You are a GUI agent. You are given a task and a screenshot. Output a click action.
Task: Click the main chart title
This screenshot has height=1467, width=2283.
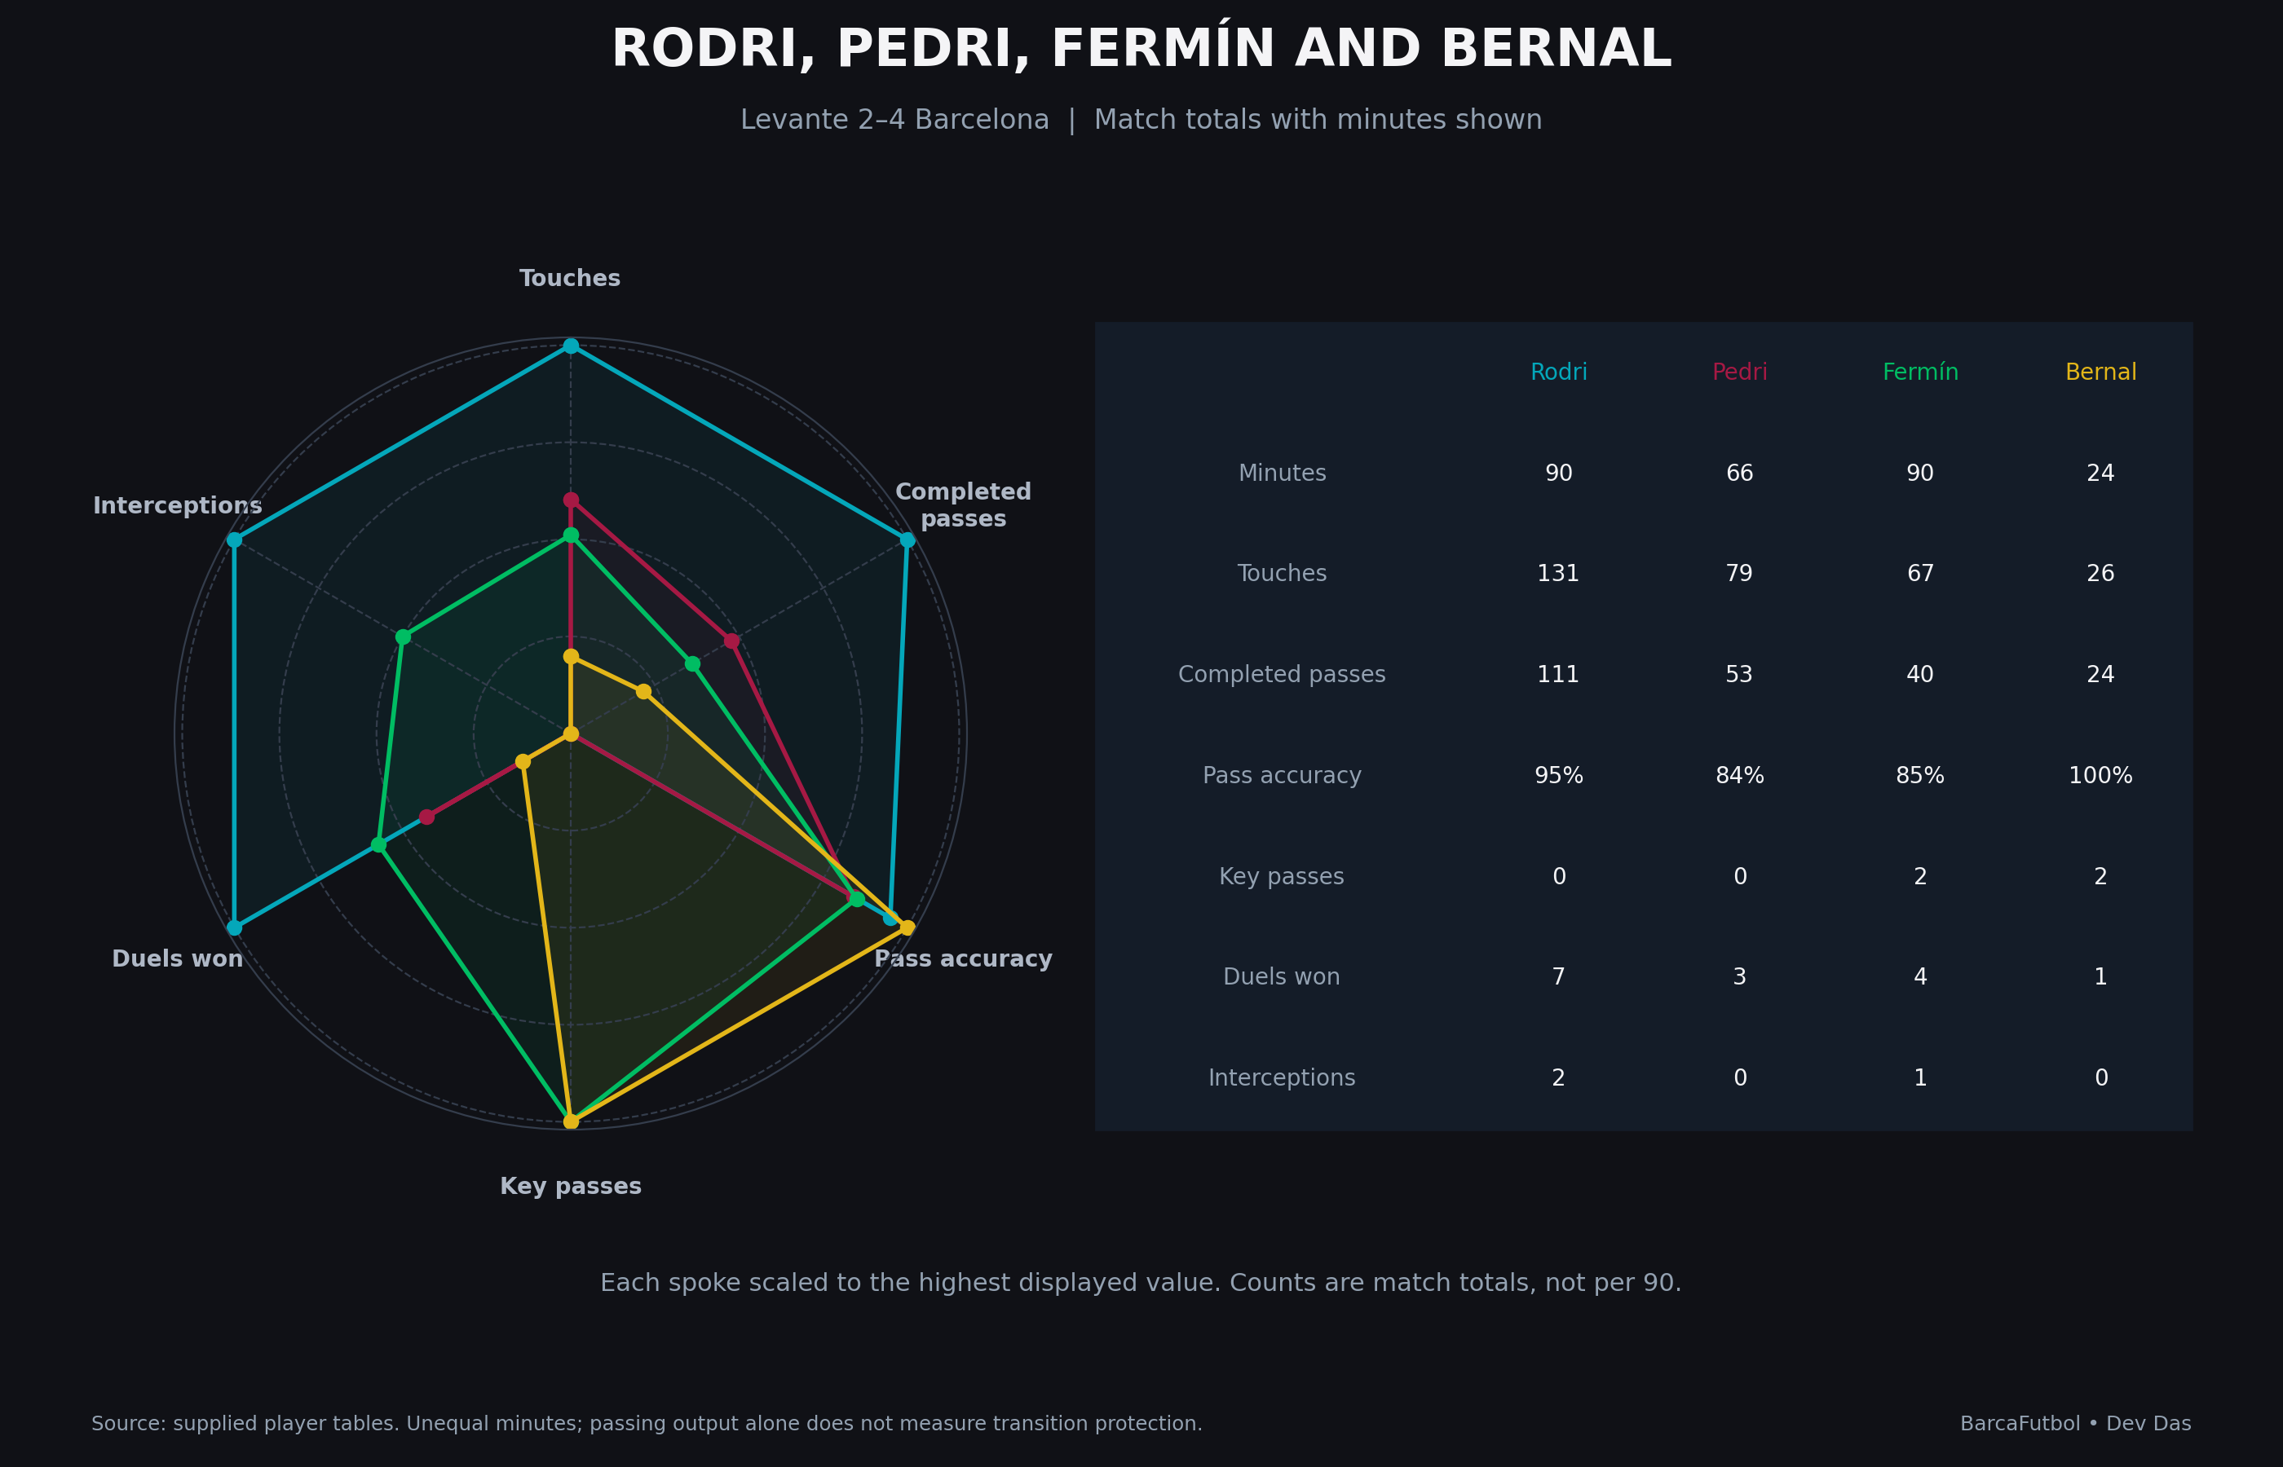[1141, 50]
